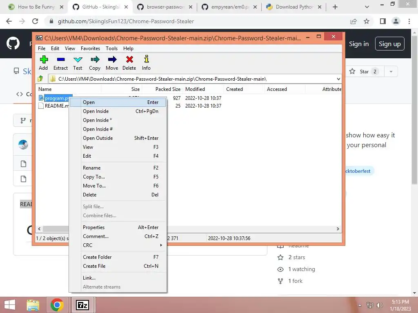Click the Info toolbar icon

tap(146, 63)
